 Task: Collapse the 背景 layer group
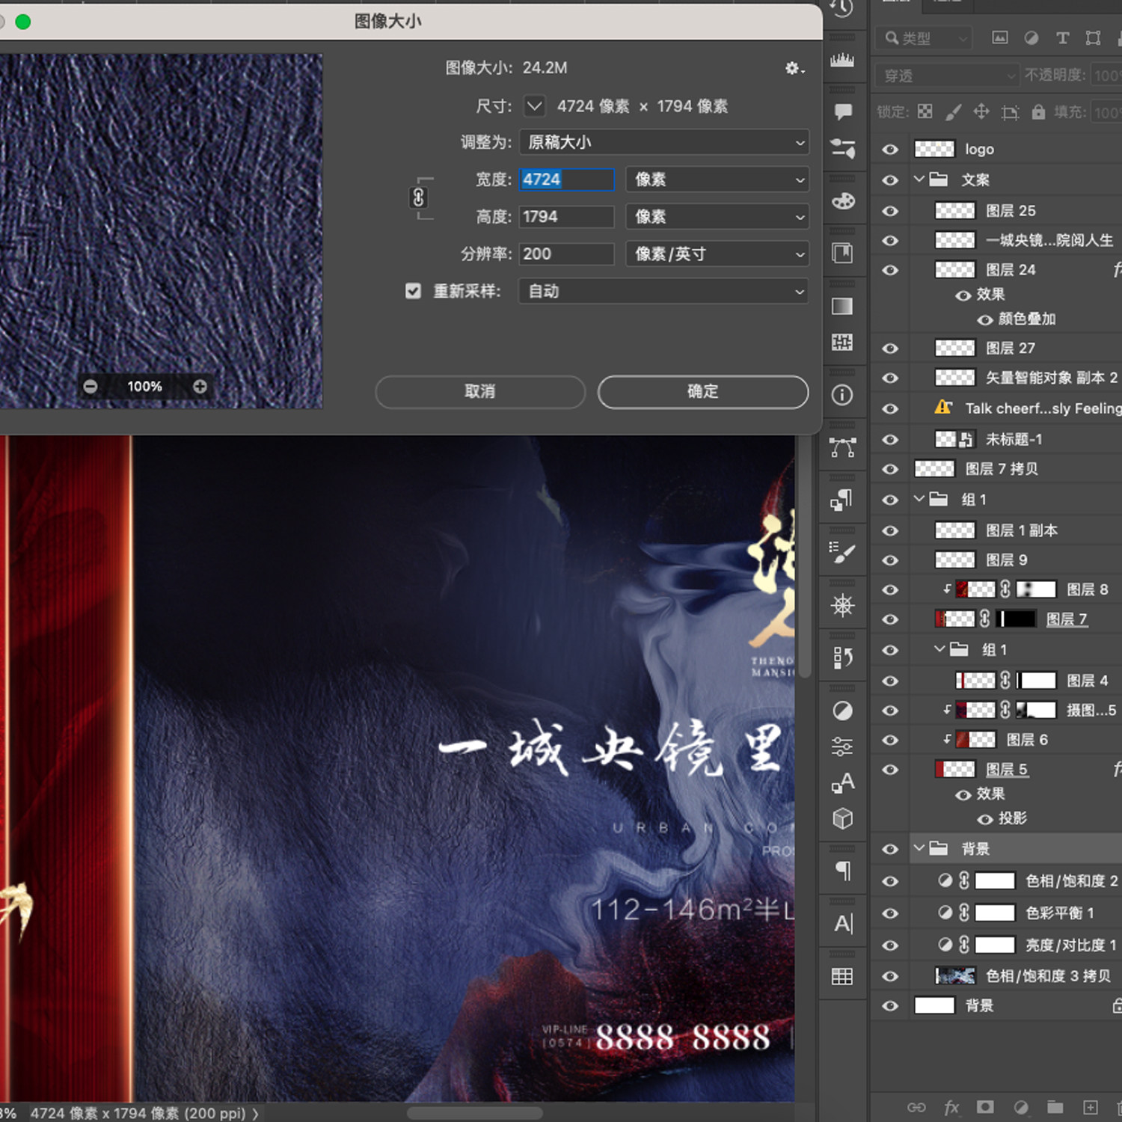(x=919, y=848)
